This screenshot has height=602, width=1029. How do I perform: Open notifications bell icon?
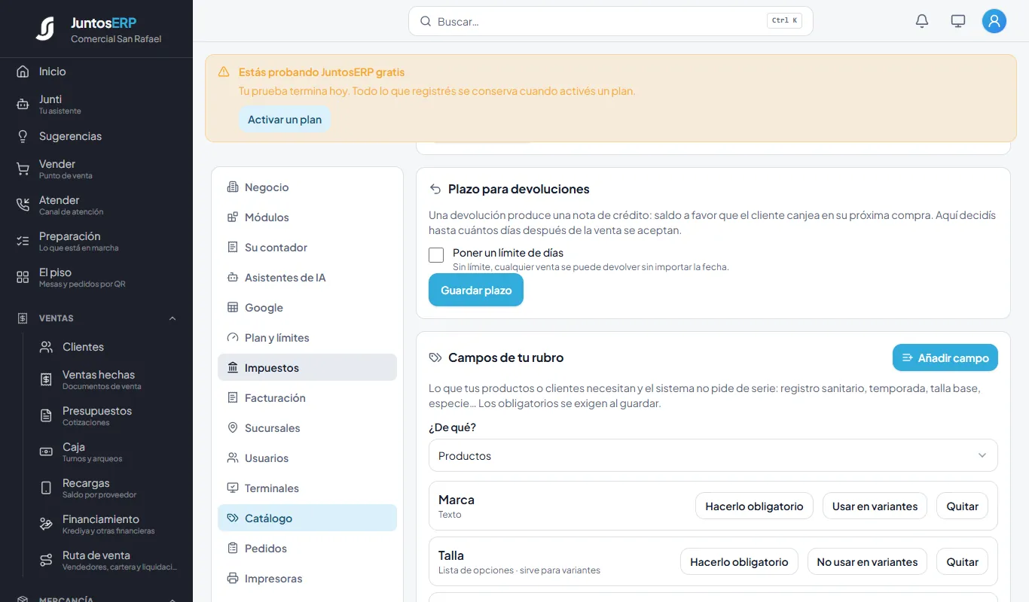(922, 21)
